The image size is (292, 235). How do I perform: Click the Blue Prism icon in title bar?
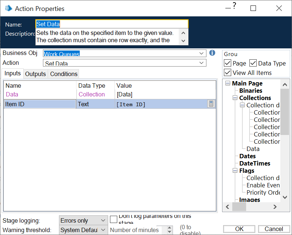point(8,8)
